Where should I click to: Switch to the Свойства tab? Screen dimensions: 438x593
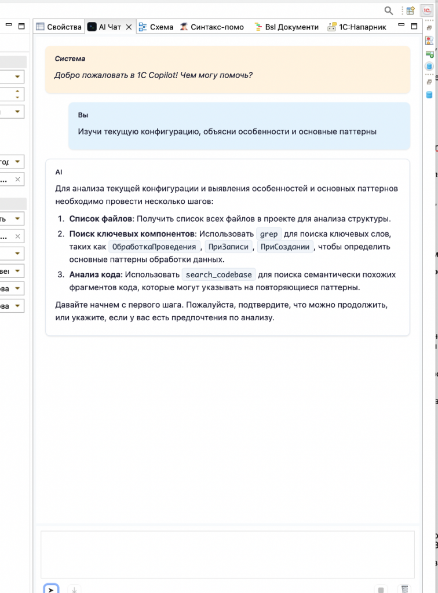(x=59, y=27)
